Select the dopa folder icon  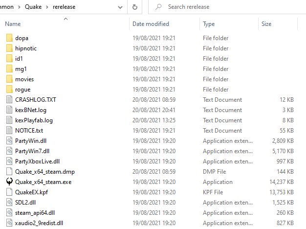click(9, 38)
